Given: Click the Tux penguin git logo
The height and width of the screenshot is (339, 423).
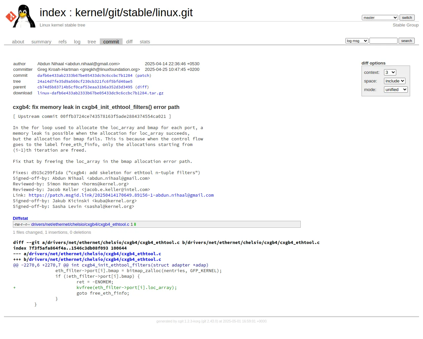Looking at the screenshot, I should (20, 16).
